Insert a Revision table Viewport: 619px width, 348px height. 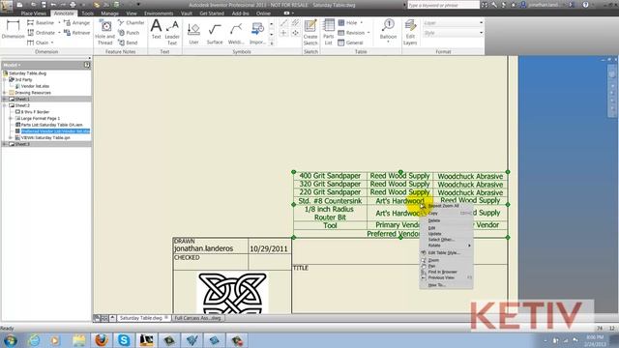click(351, 33)
